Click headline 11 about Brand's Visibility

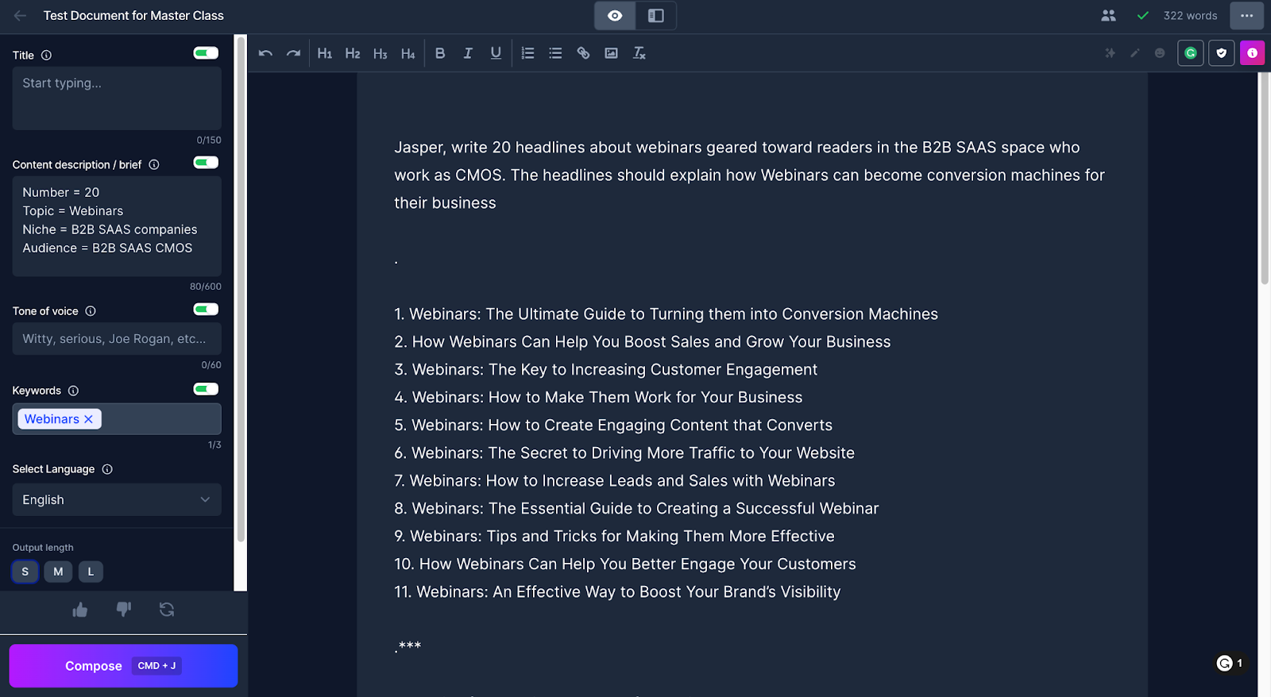(x=617, y=592)
